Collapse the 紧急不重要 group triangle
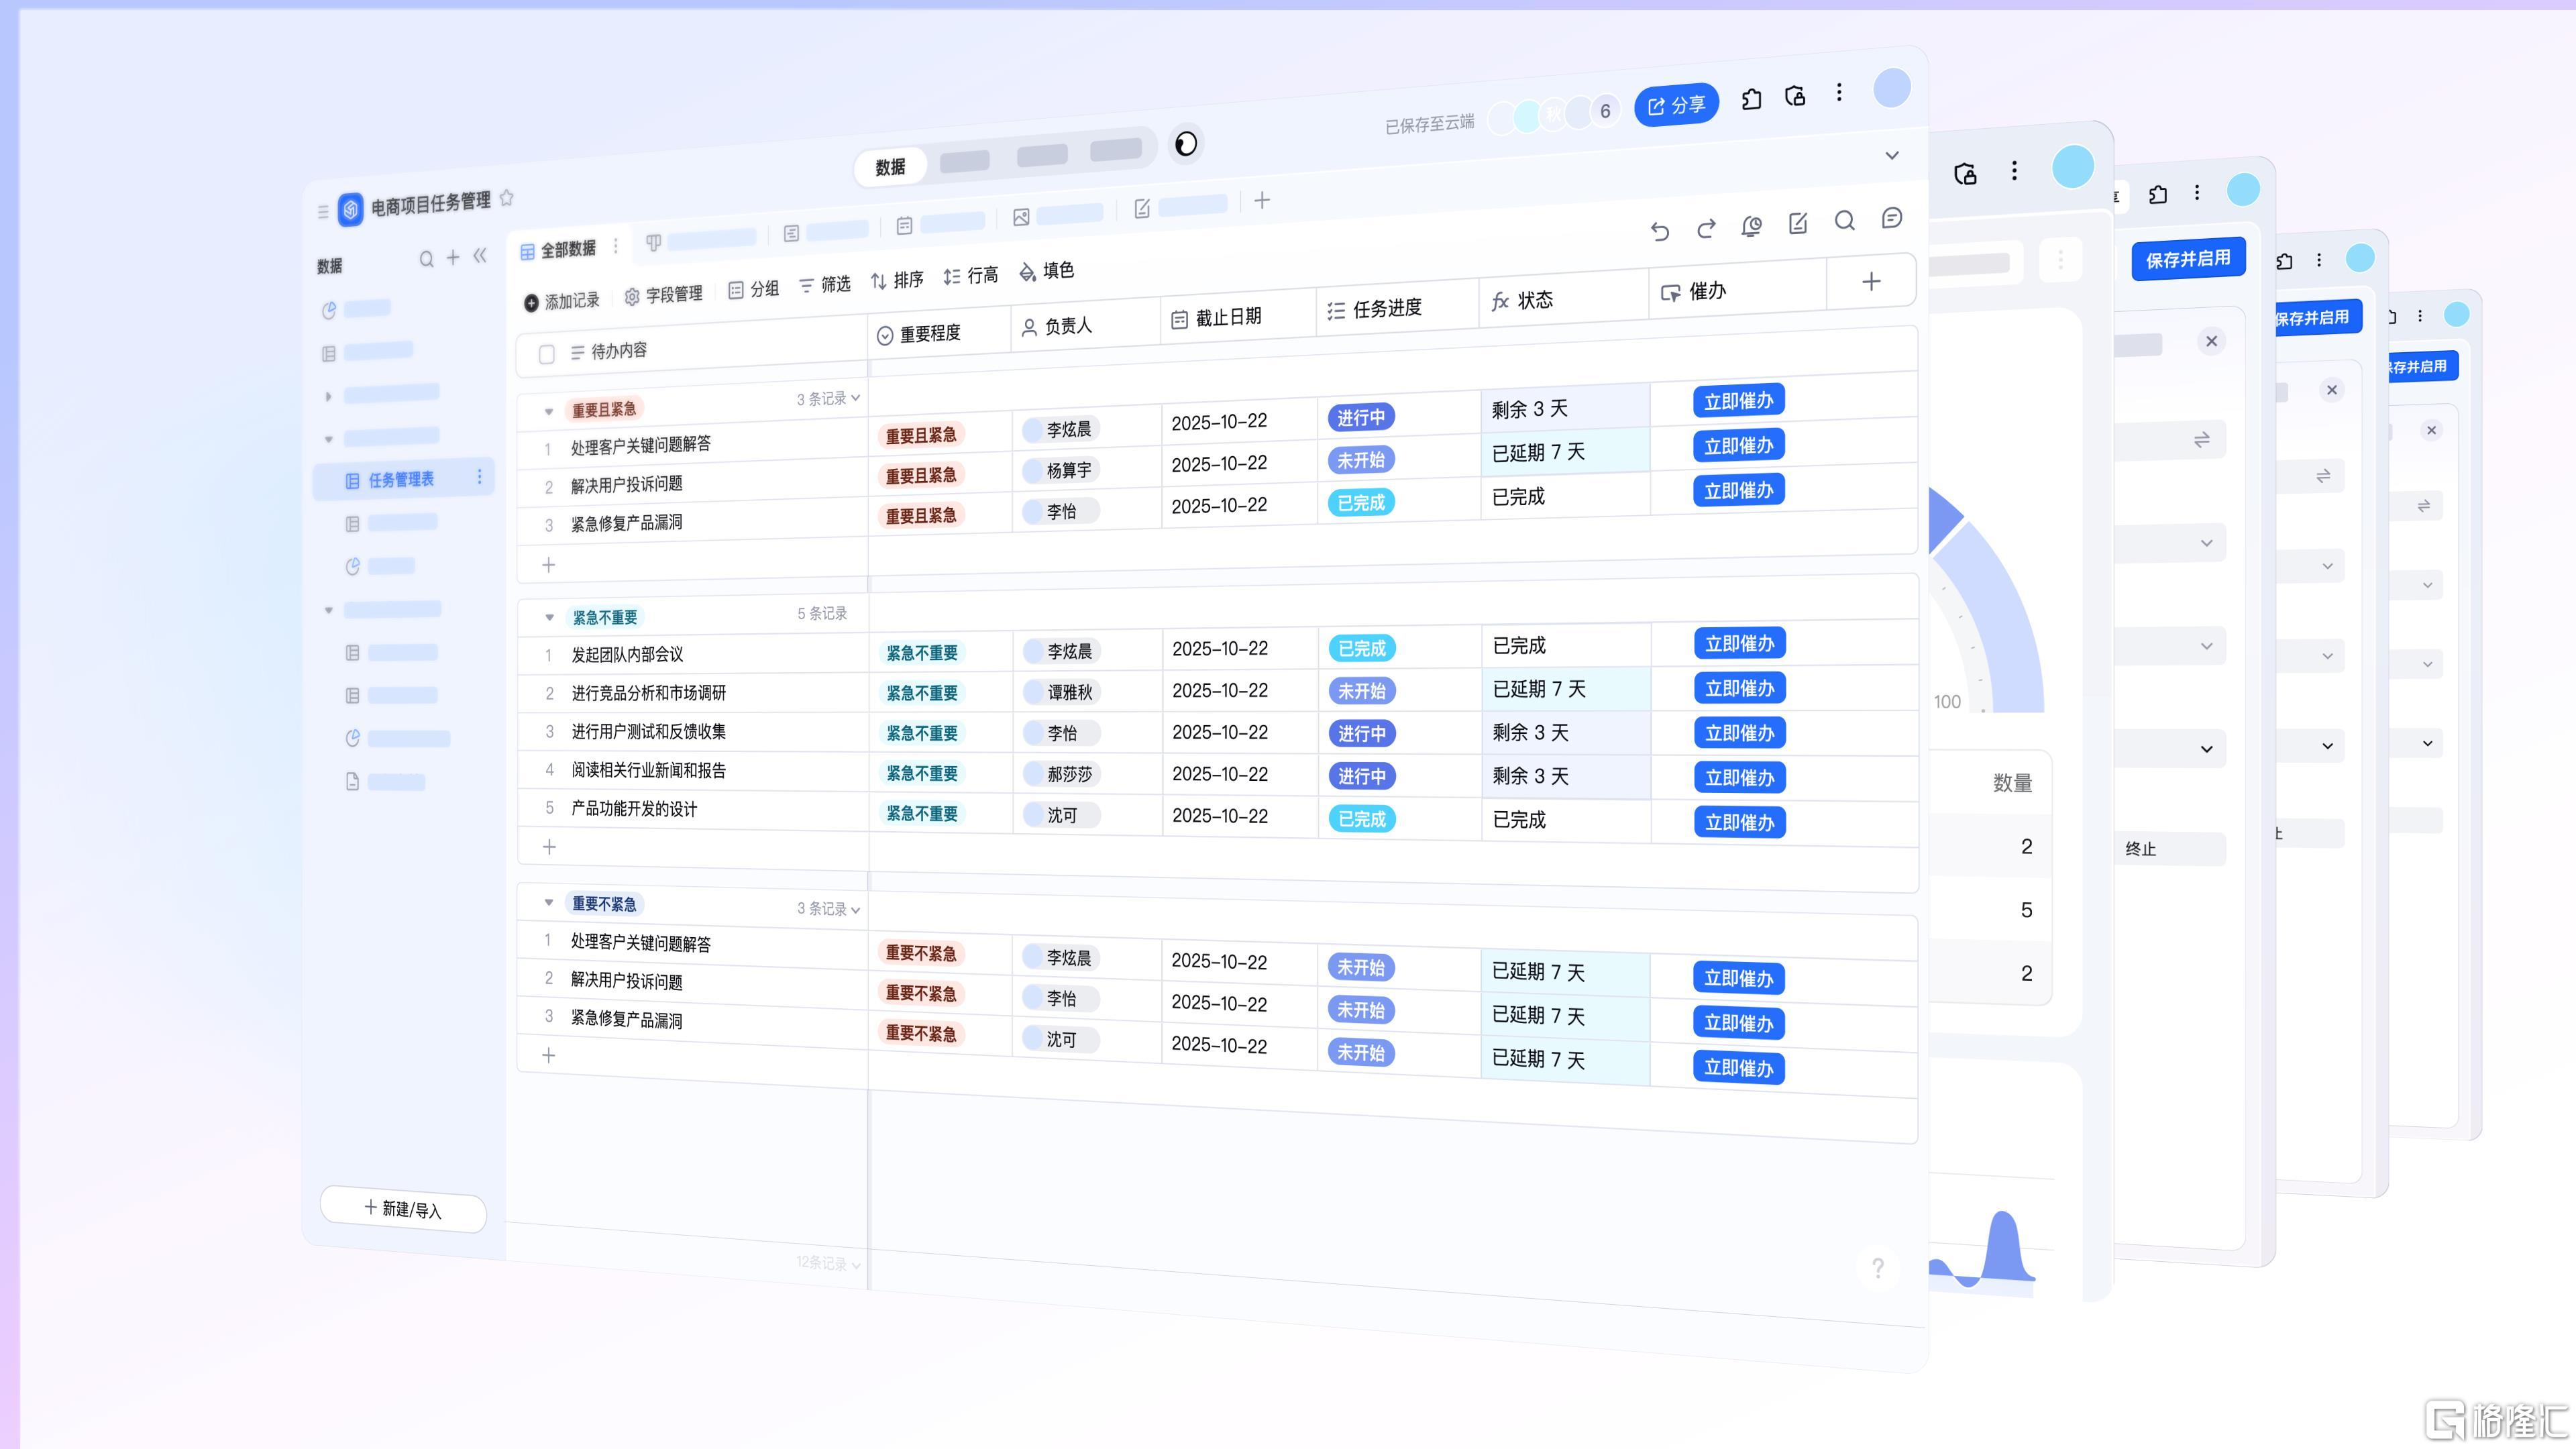2576x1449 pixels. tap(549, 617)
